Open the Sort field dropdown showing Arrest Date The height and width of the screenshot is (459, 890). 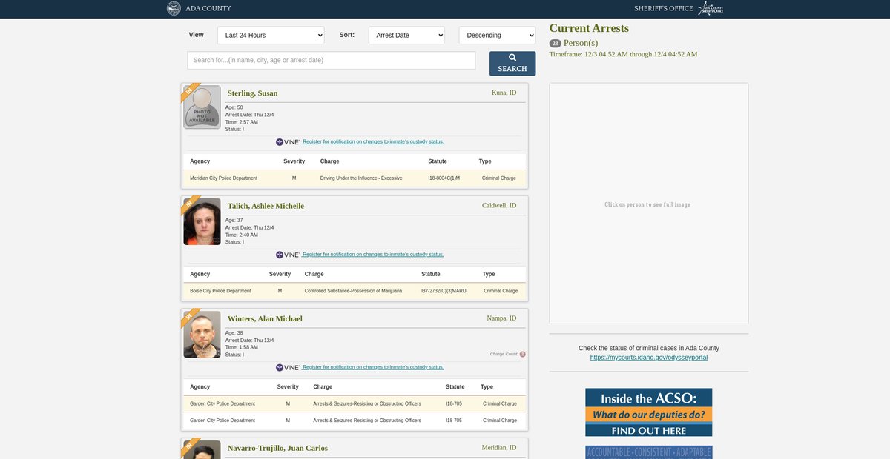click(x=406, y=35)
